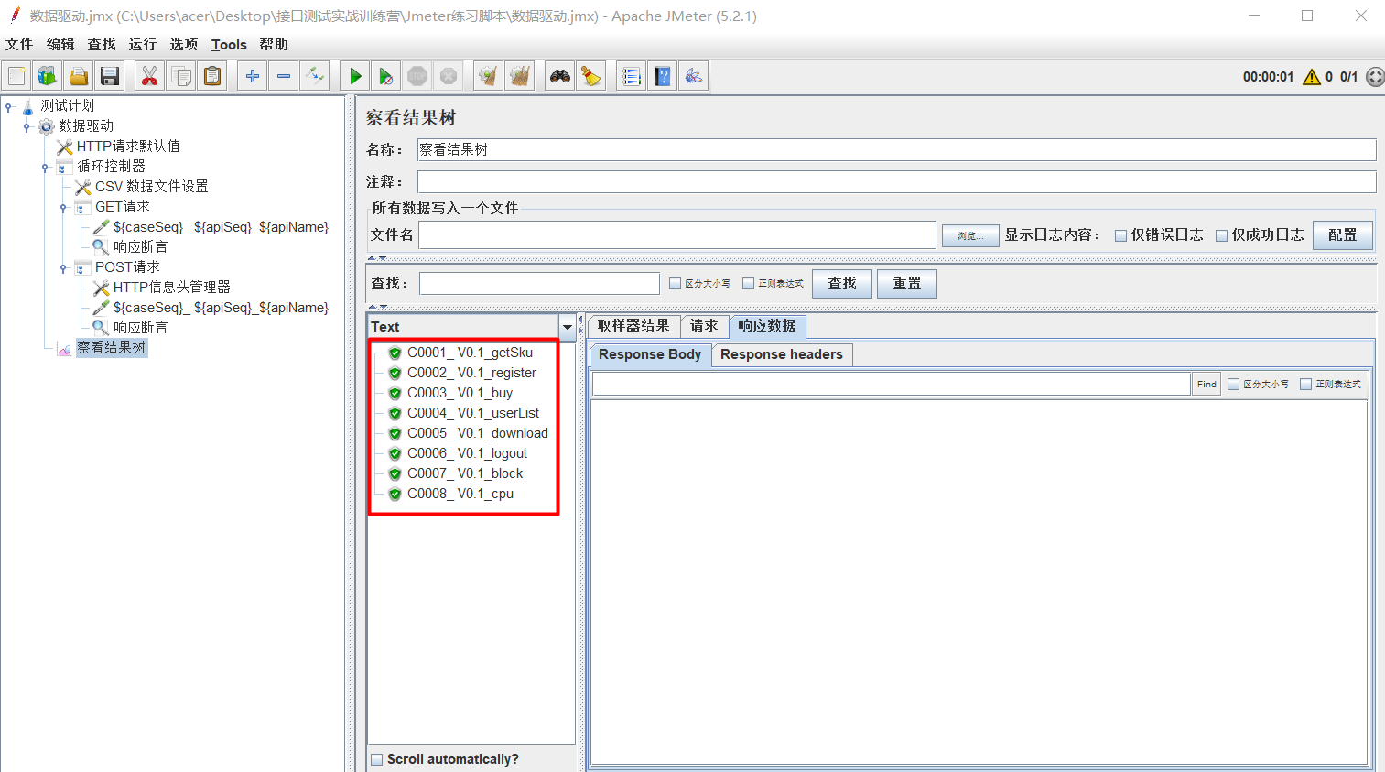Switch to 请求 tab
The width and height of the screenshot is (1385, 772).
[704, 326]
